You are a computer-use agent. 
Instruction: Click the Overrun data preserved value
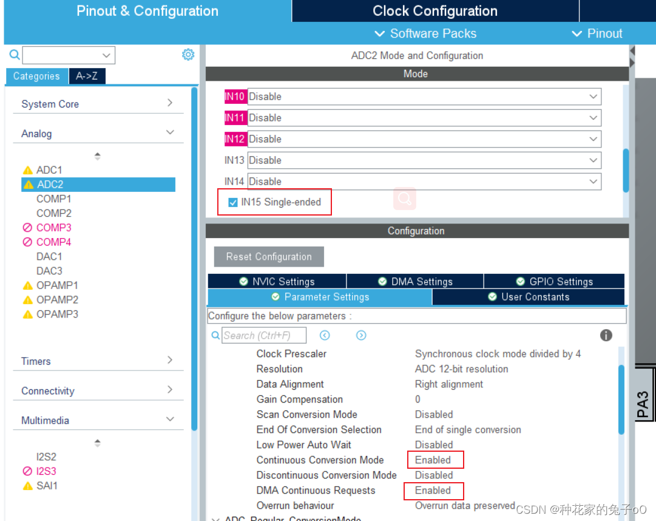coord(465,506)
